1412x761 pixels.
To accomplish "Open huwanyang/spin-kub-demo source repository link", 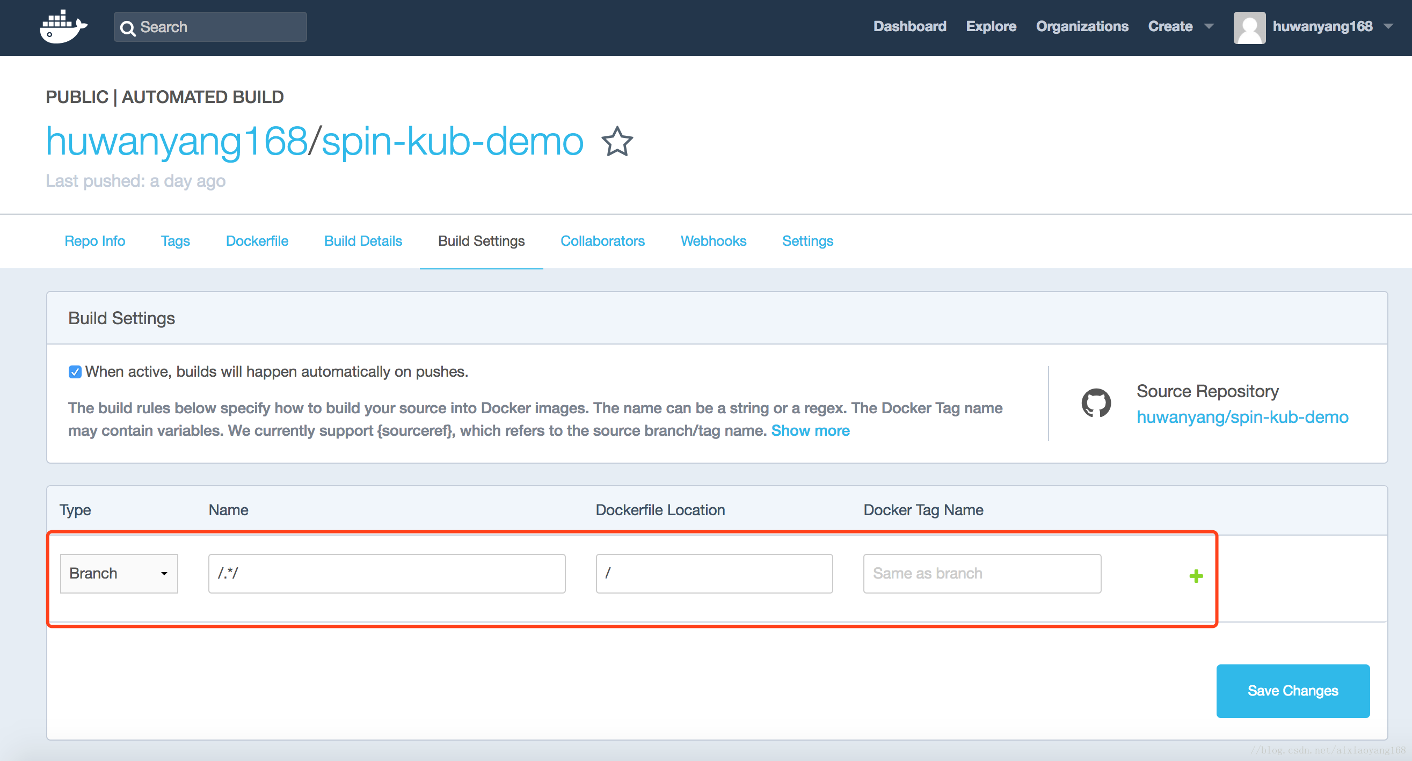I will [x=1242, y=417].
